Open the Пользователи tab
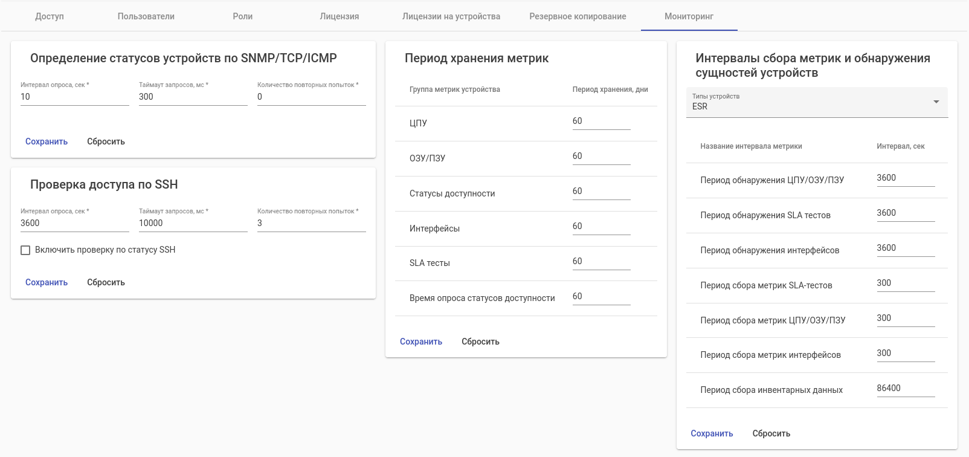969x457 pixels. 146,16
